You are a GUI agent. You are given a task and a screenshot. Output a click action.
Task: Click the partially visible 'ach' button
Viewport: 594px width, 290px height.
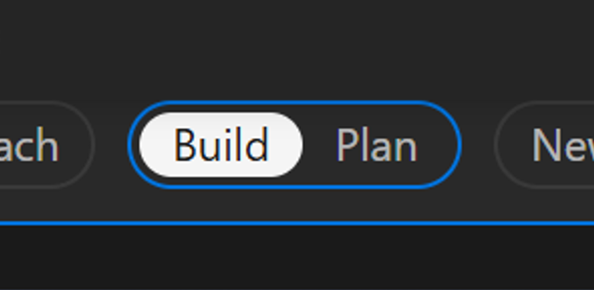click(36, 145)
